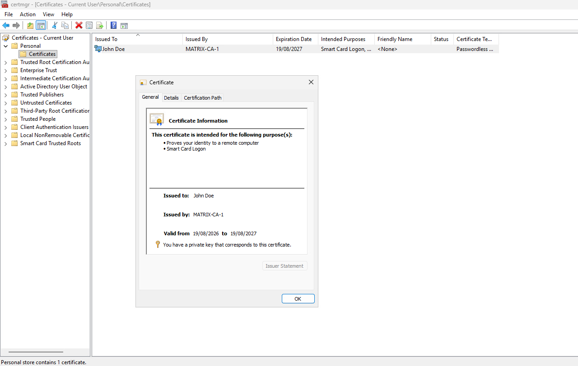Expand the Untrusted Certificates node

point(5,103)
